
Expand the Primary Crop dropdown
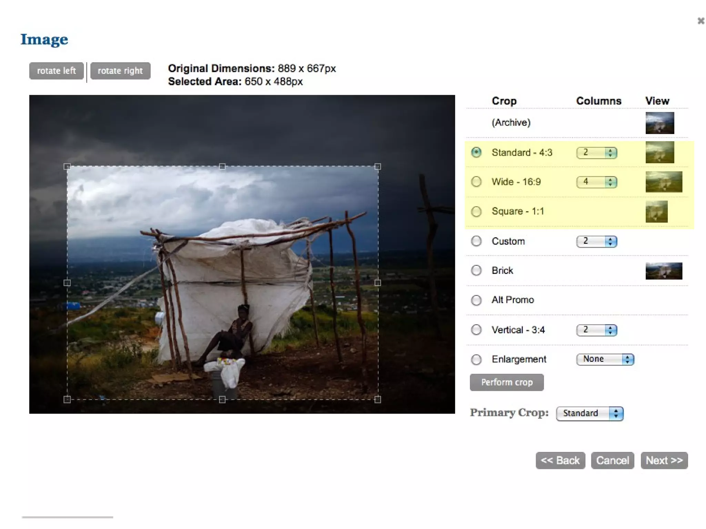tap(589, 413)
